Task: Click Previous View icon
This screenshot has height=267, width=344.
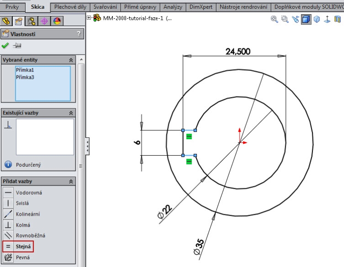Action: (x=295, y=19)
